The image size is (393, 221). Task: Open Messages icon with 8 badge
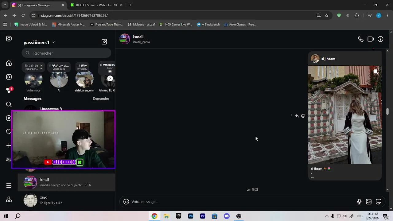point(9,91)
